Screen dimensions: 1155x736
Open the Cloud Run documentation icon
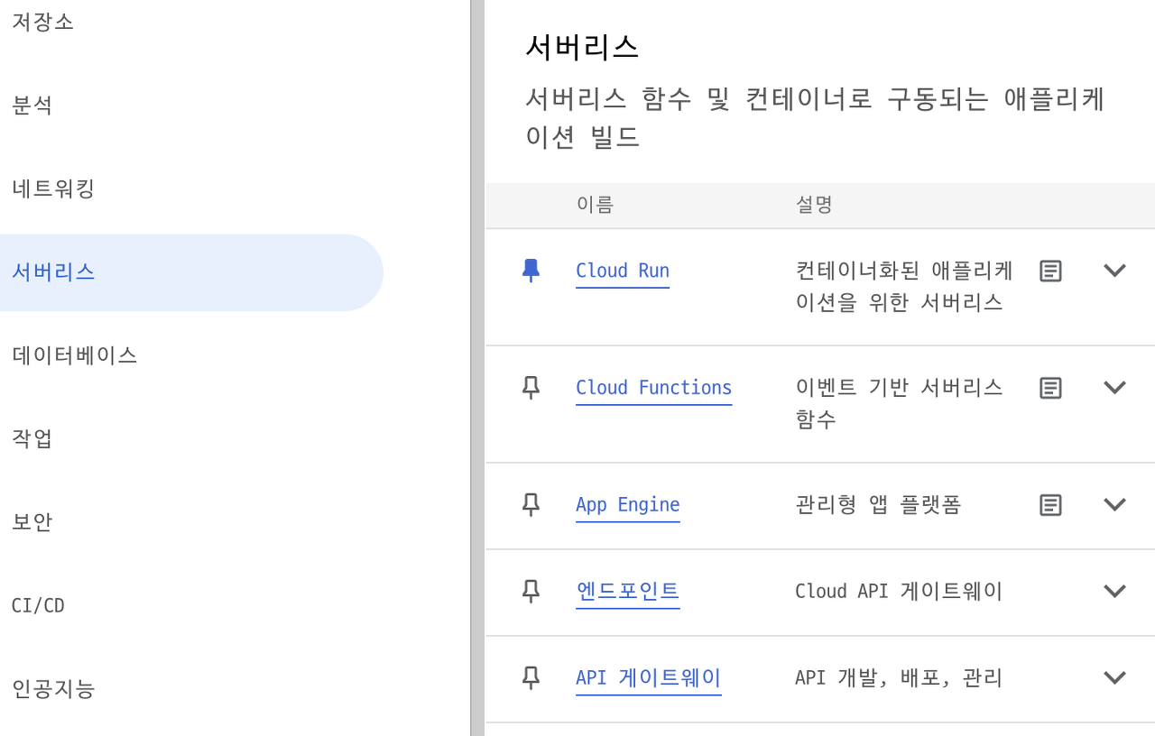1050,271
